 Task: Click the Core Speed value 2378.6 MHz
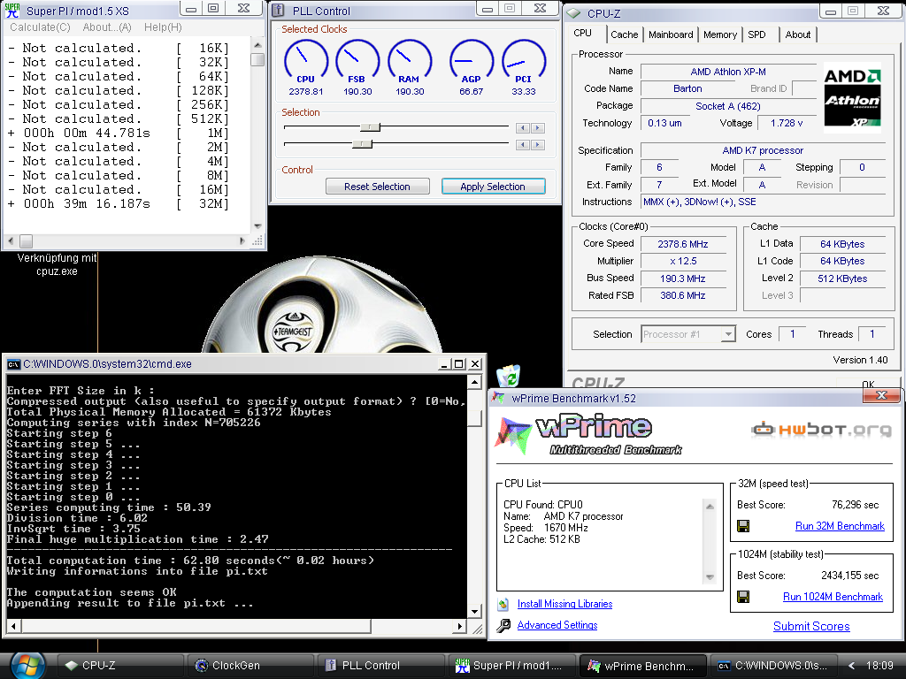[x=682, y=244]
